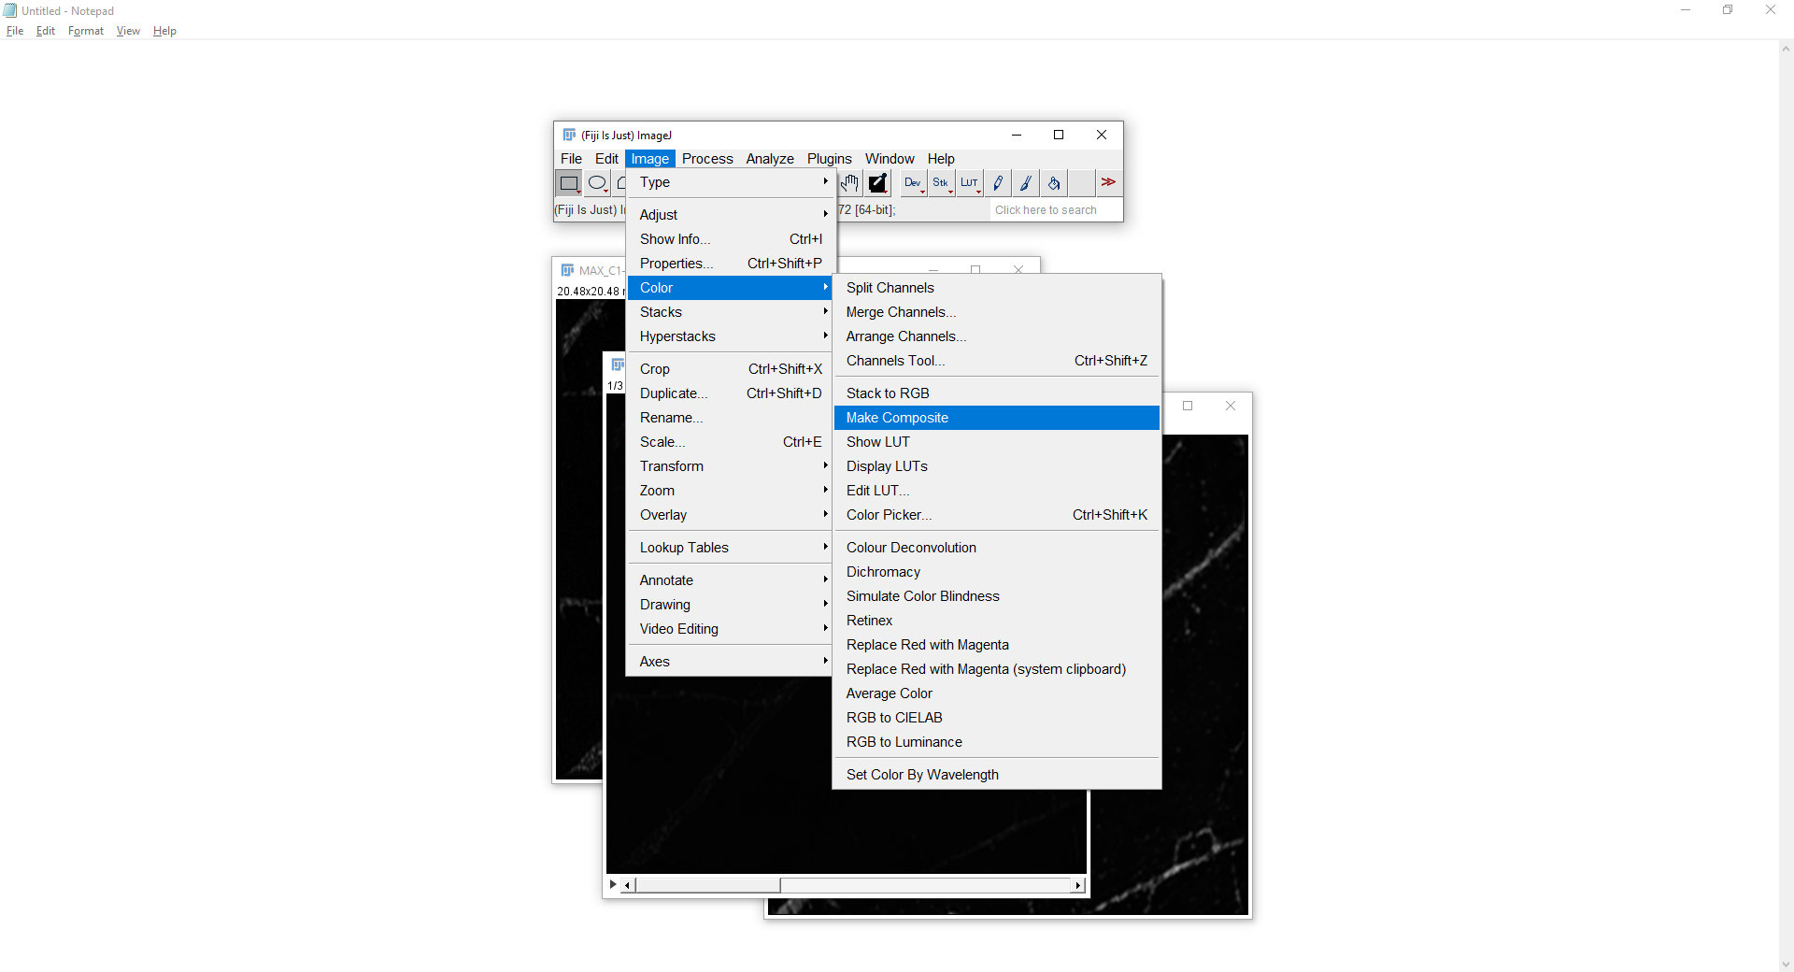Click Show Info... in Image menu
This screenshot has width=1794, height=972.
pos(731,239)
